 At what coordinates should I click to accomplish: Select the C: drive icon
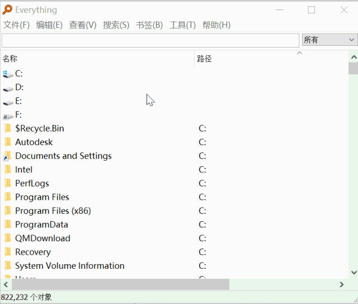(x=8, y=74)
